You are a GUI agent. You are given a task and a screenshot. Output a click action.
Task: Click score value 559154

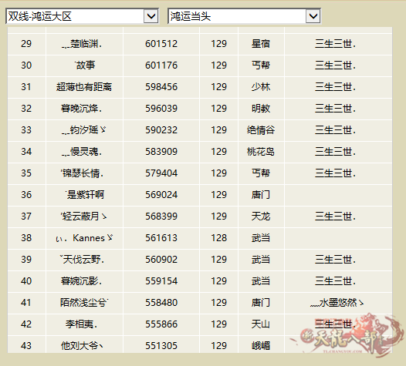161,281
